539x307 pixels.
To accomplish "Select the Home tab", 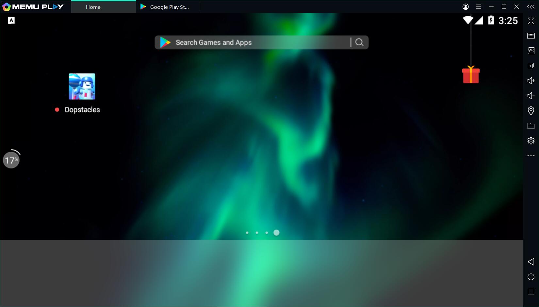I will [x=93, y=7].
